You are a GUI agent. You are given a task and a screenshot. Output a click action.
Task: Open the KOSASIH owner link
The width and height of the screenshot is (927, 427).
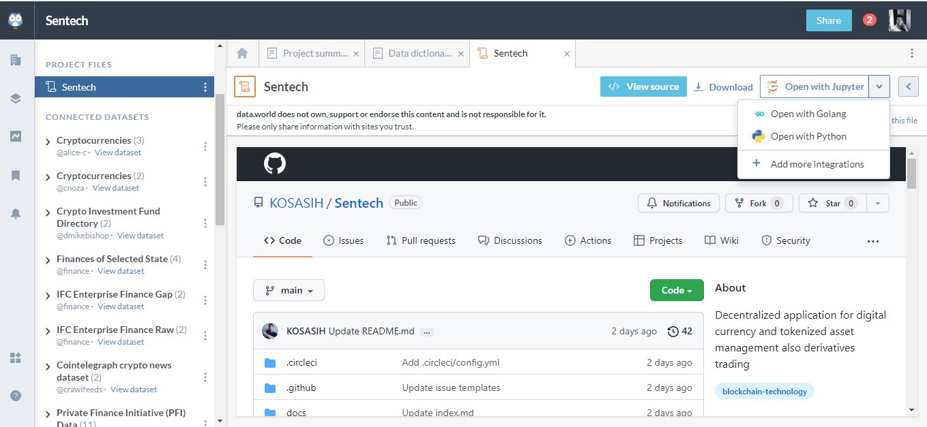point(297,203)
